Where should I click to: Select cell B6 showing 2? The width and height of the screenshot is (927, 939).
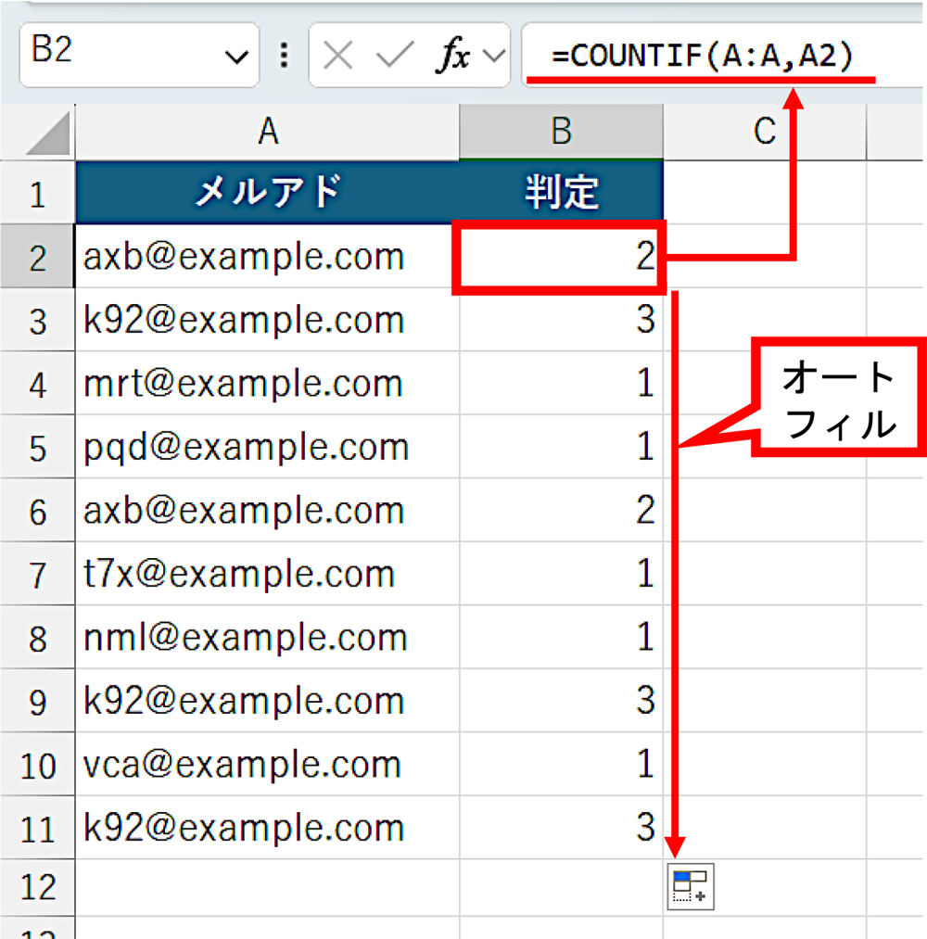click(561, 510)
